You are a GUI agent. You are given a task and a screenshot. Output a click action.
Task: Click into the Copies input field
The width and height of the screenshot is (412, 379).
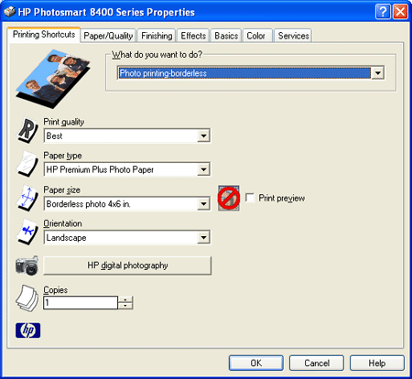81,302
